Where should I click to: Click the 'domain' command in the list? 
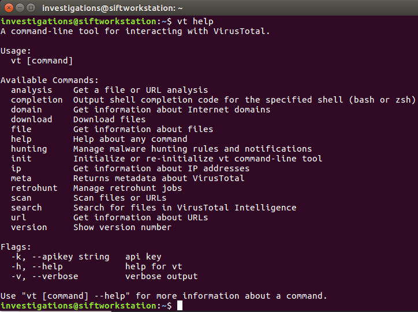click(x=26, y=110)
